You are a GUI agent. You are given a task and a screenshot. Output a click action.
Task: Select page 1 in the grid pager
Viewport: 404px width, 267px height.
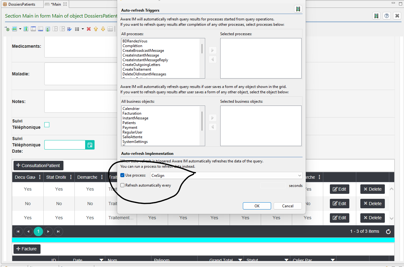[38, 232]
